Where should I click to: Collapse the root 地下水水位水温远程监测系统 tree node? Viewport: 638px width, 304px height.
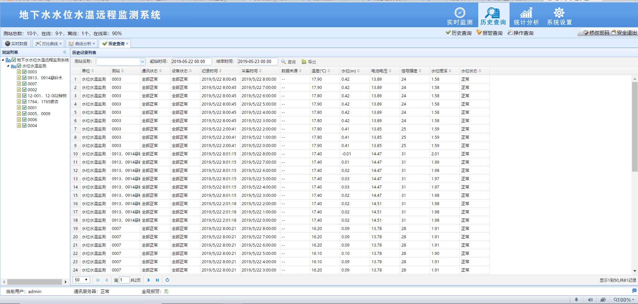click(3, 60)
